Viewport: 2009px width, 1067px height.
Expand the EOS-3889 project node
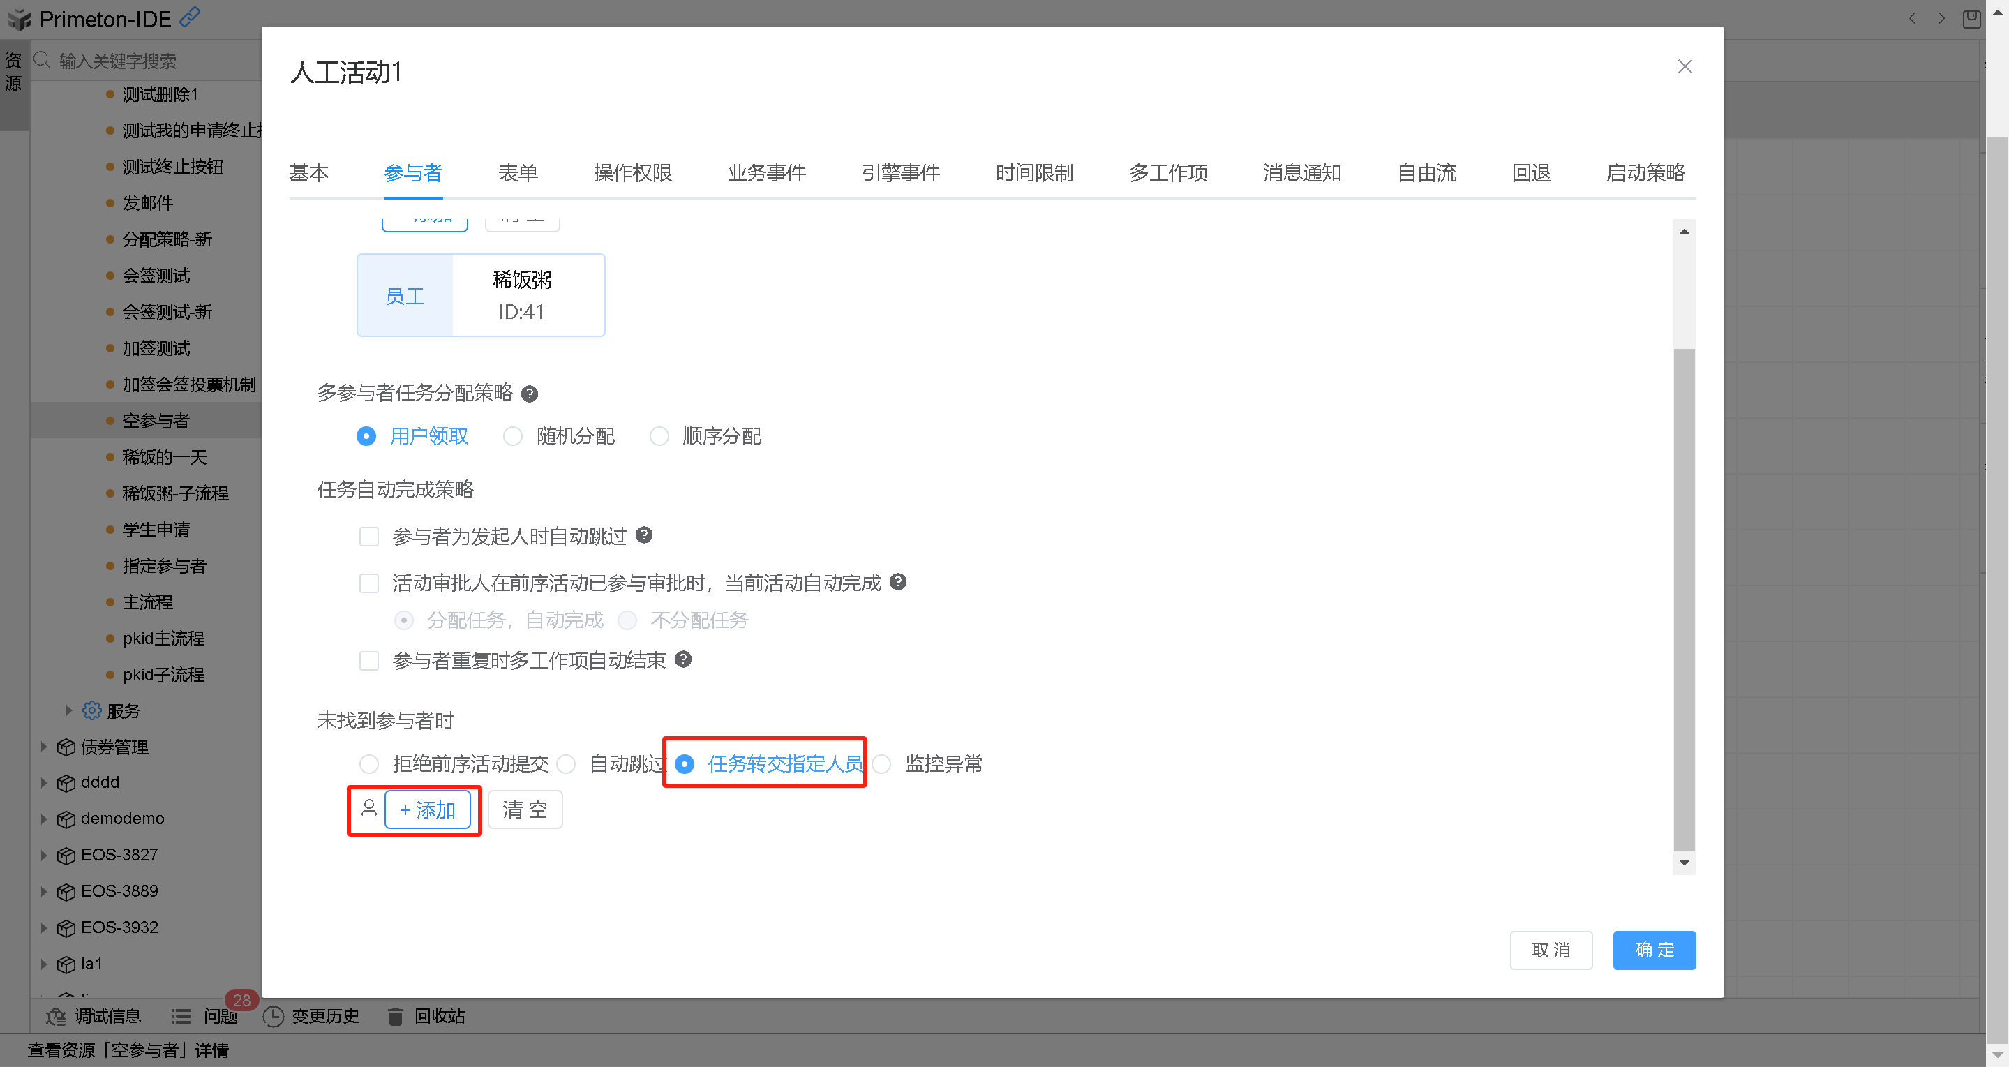[45, 890]
